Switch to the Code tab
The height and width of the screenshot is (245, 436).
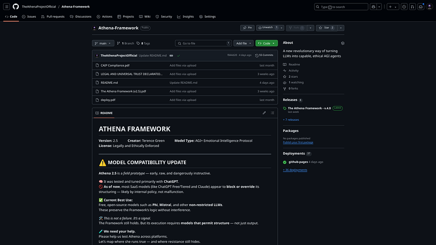[11, 17]
